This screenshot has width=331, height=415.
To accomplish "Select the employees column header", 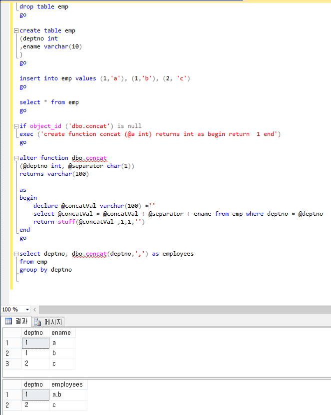I will point(68,385).
